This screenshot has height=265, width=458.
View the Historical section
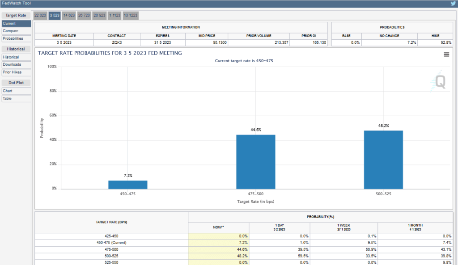click(x=16, y=57)
